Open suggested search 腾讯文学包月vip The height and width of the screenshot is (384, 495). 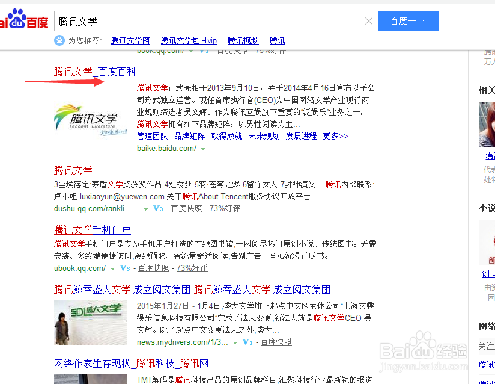pos(189,40)
